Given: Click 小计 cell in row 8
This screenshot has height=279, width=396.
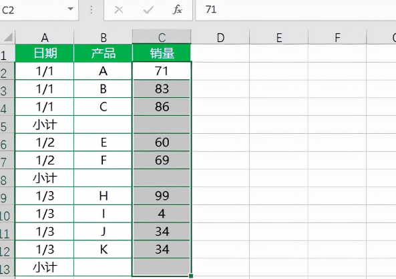Looking at the screenshot, I should pyautogui.click(x=45, y=178).
